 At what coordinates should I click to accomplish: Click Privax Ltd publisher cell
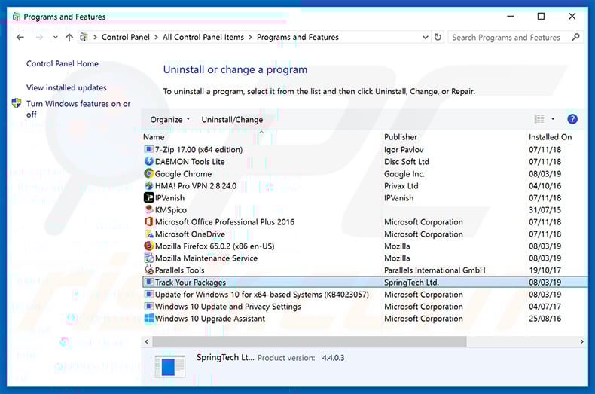401,186
